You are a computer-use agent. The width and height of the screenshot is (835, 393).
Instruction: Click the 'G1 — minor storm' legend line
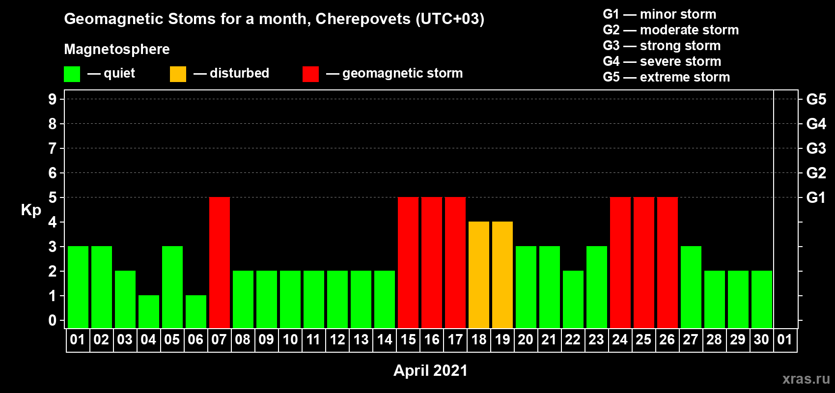coord(660,14)
